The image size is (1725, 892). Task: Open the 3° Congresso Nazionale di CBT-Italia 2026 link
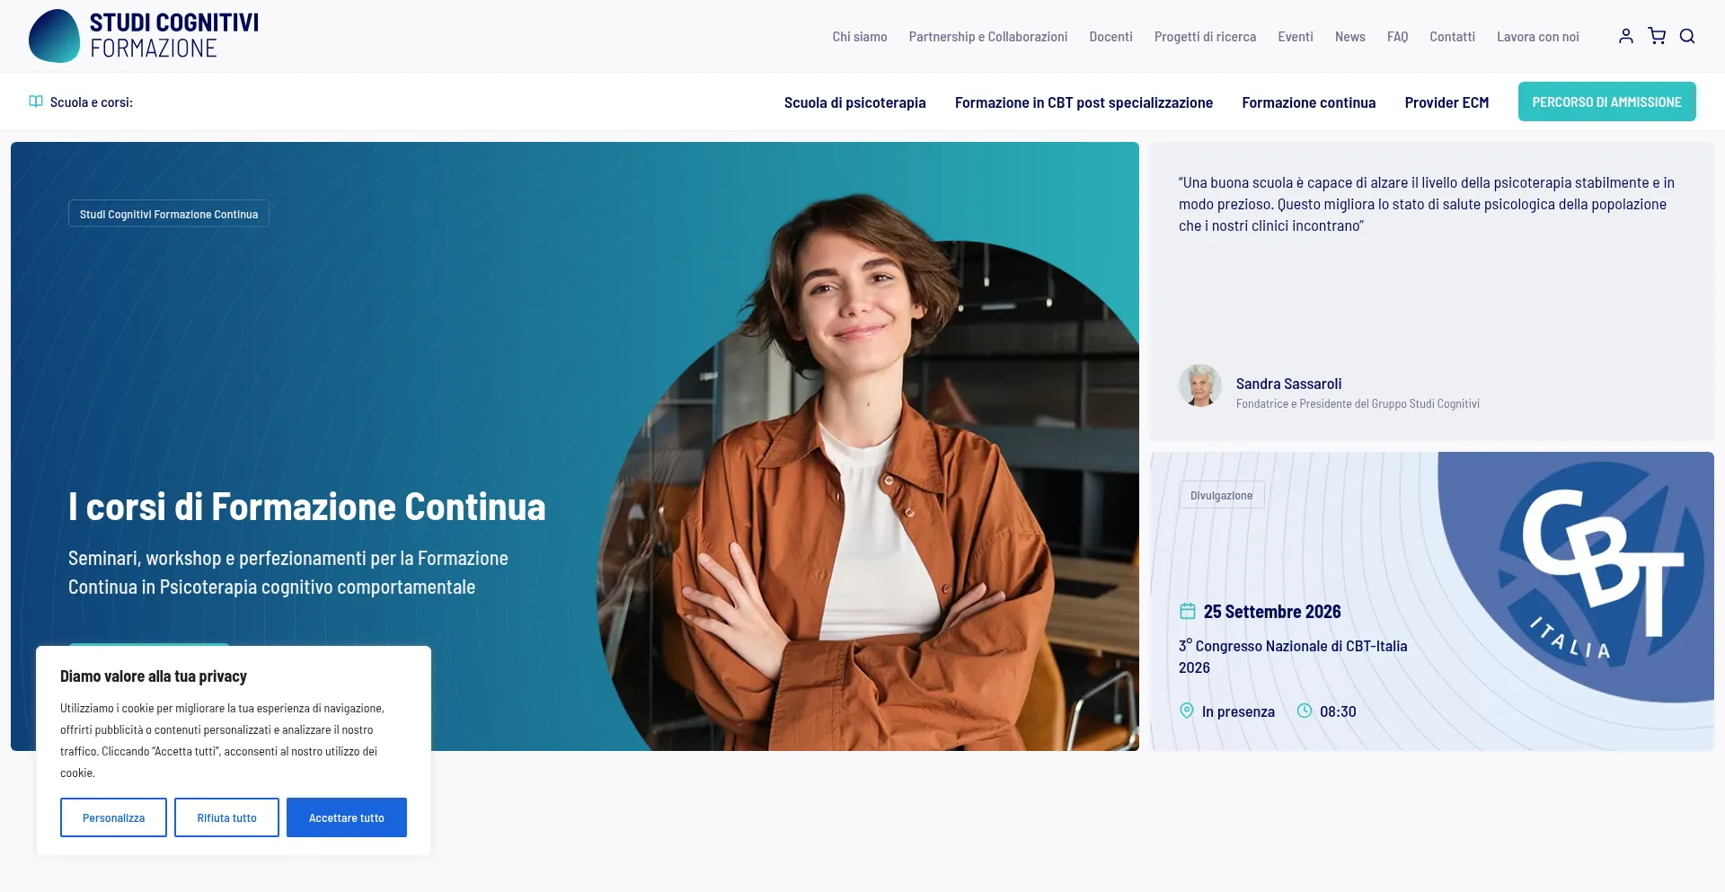click(1293, 657)
